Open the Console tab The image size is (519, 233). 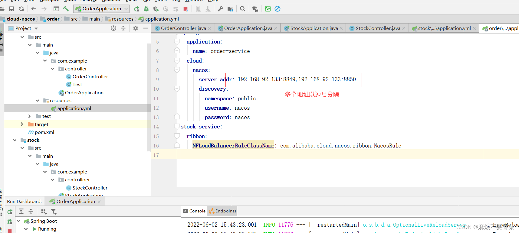(x=194, y=211)
